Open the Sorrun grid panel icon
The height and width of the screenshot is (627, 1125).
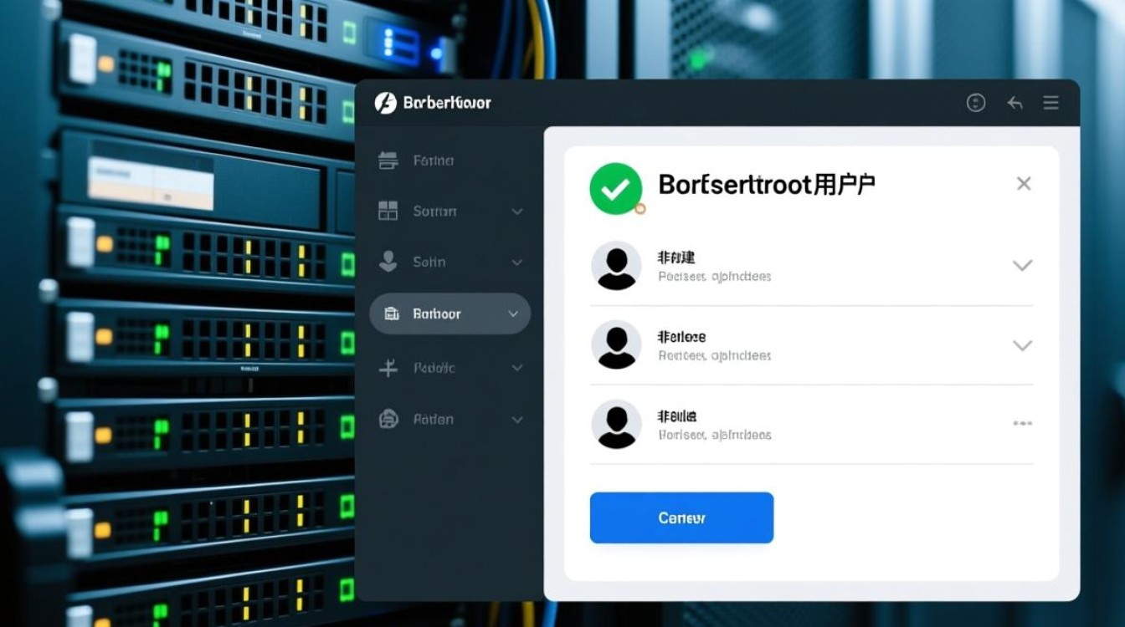[388, 211]
